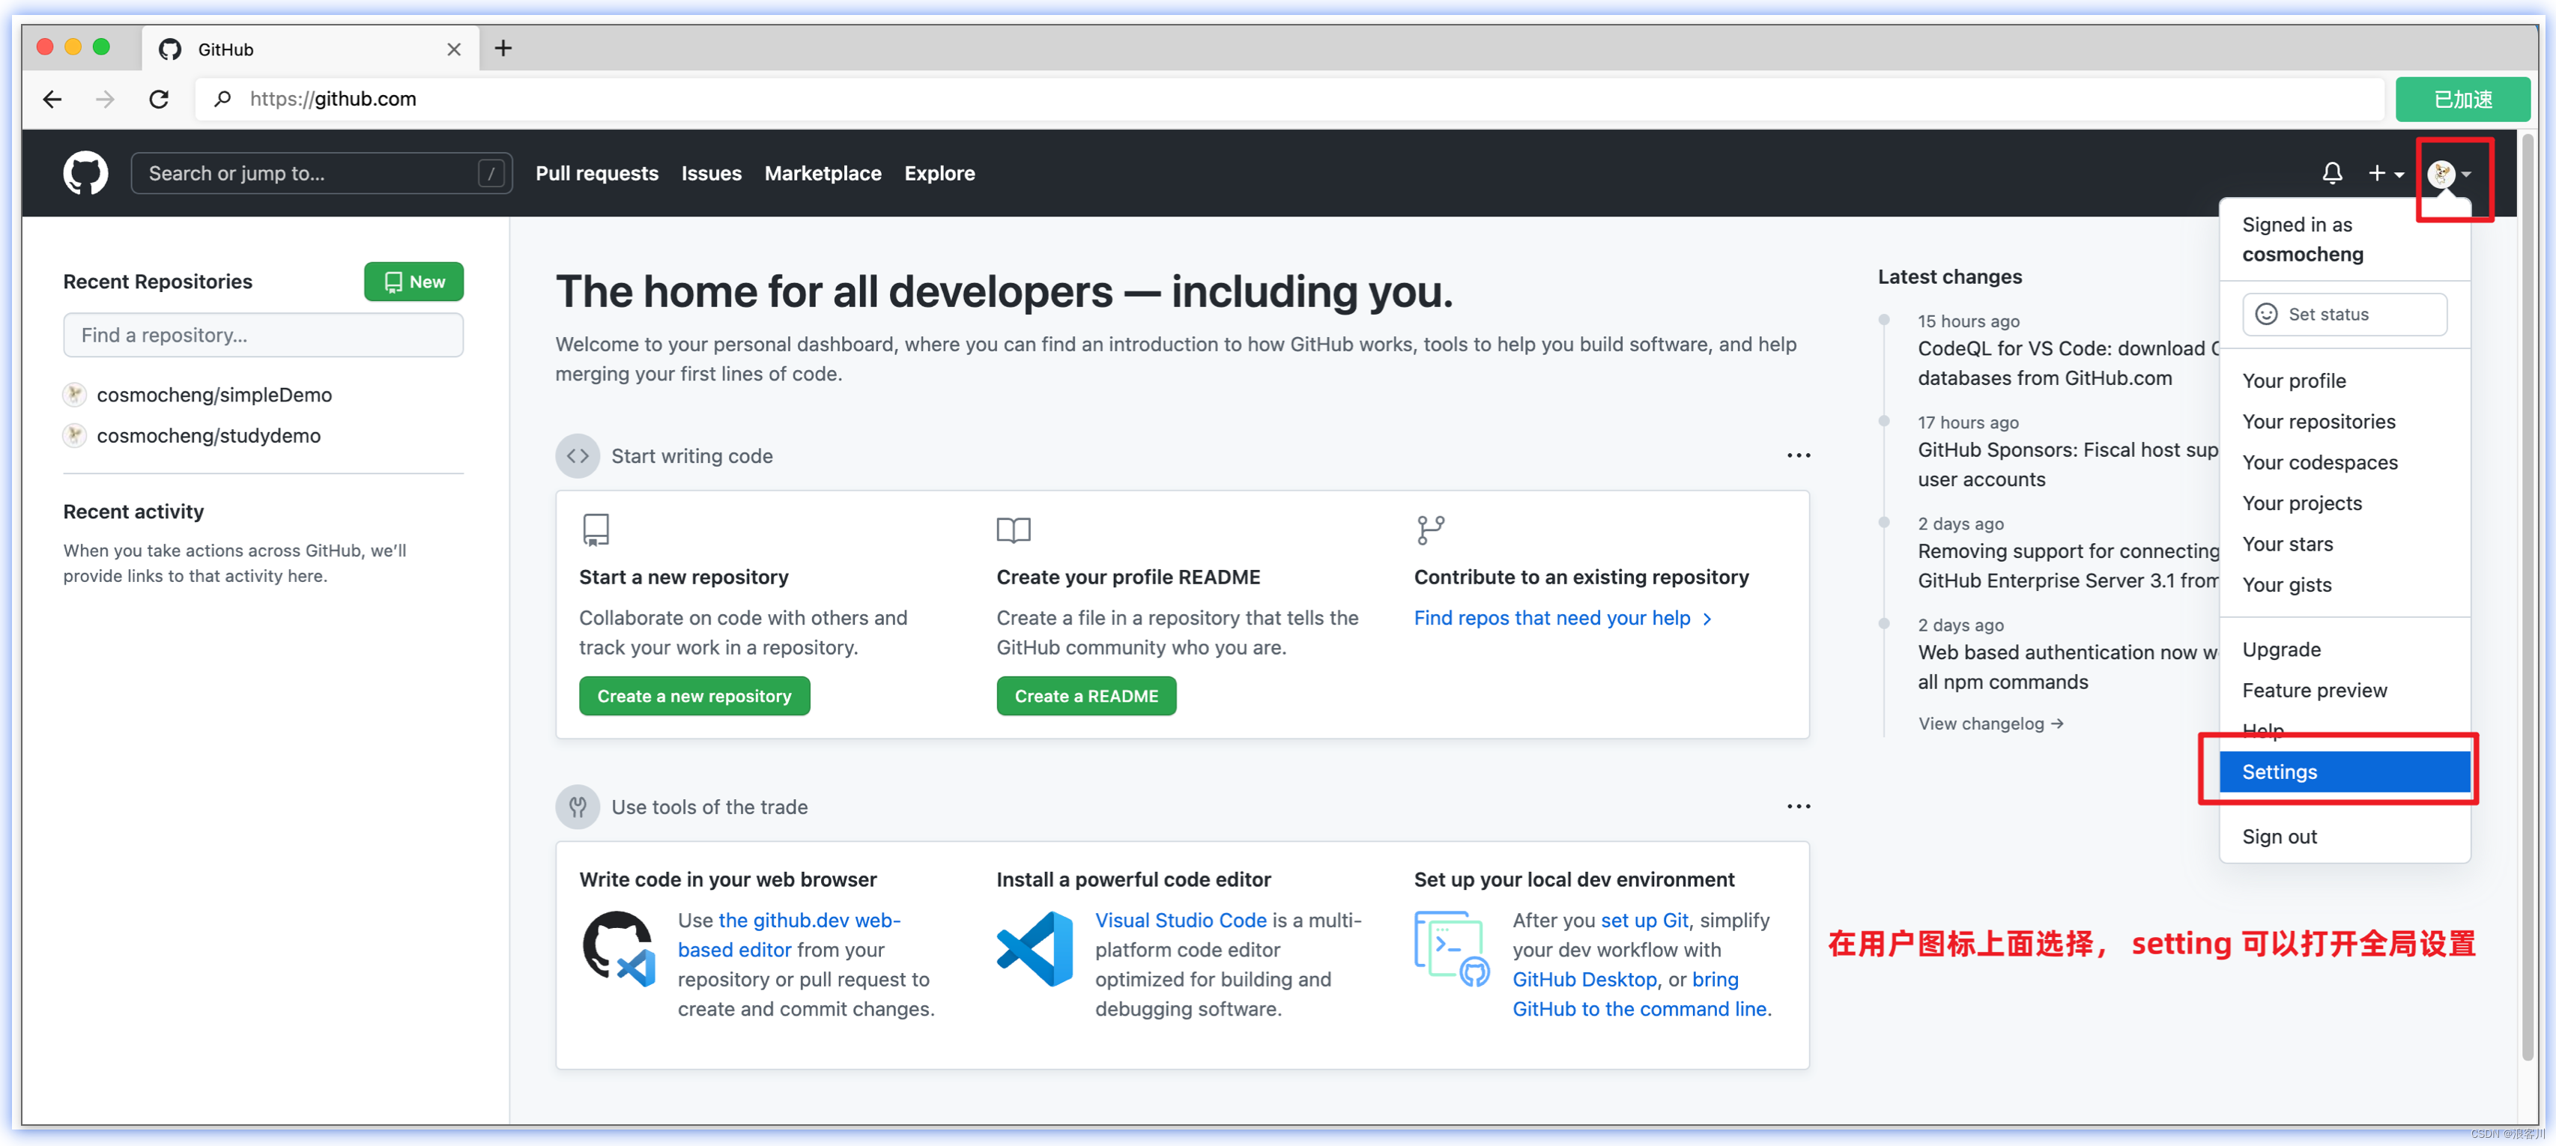Viewport: 2556px width, 1146px height.
Task: Close the GitHub browser tab
Action: 453,49
